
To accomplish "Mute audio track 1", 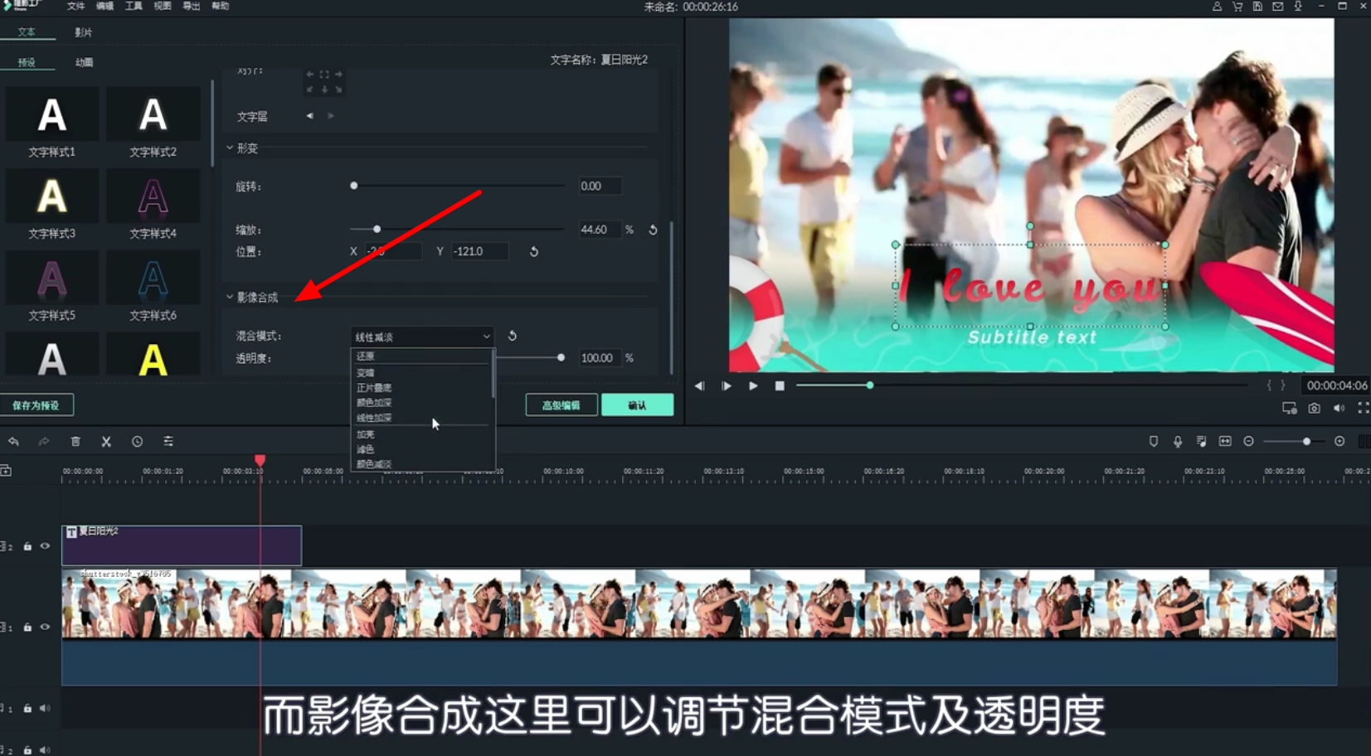I will [46, 709].
